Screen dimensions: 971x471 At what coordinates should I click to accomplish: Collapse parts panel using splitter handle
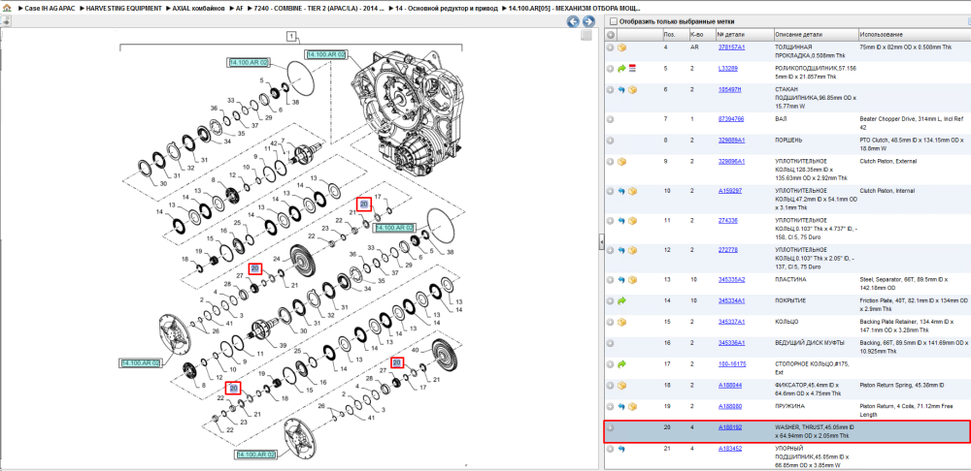coord(601,243)
